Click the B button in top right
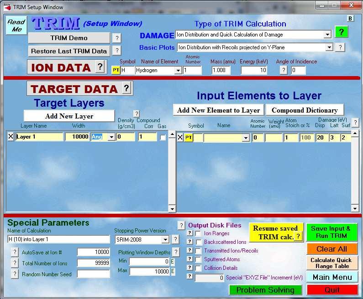This screenshot has width=363, height=299. pyautogui.click(x=350, y=19)
